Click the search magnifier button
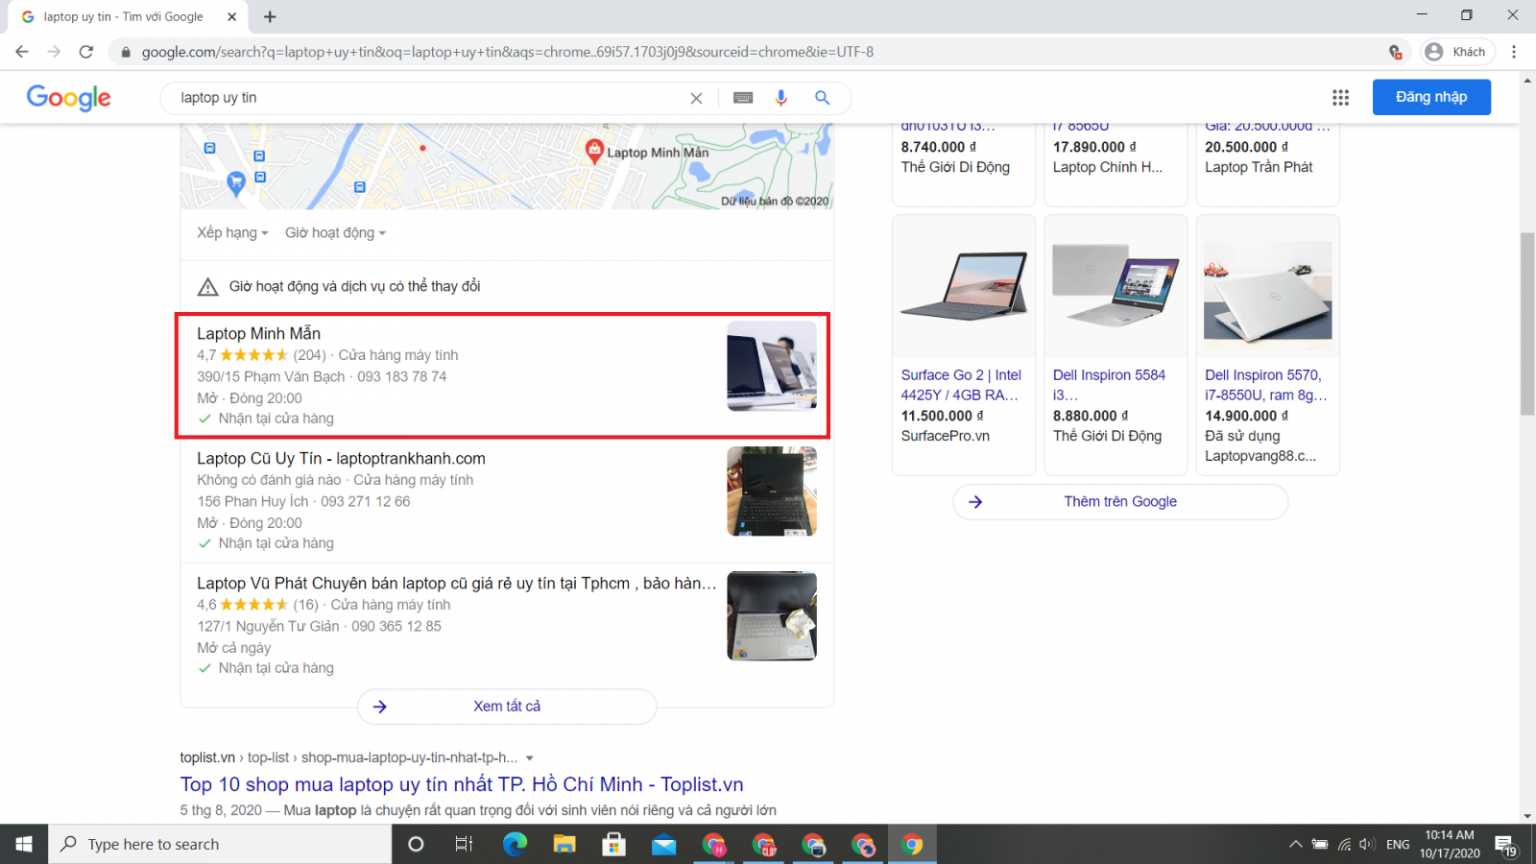This screenshot has width=1536, height=864. pyautogui.click(x=822, y=98)
